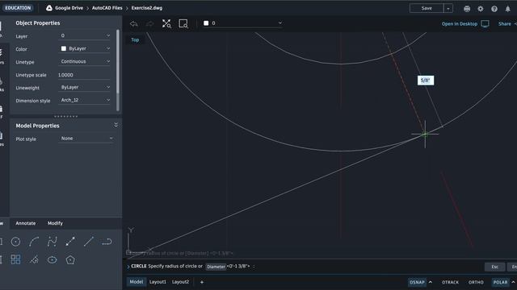Screen dimensions: 517x290
Task: Click the Undo arrow icon
Action: (x=133, y=23)
